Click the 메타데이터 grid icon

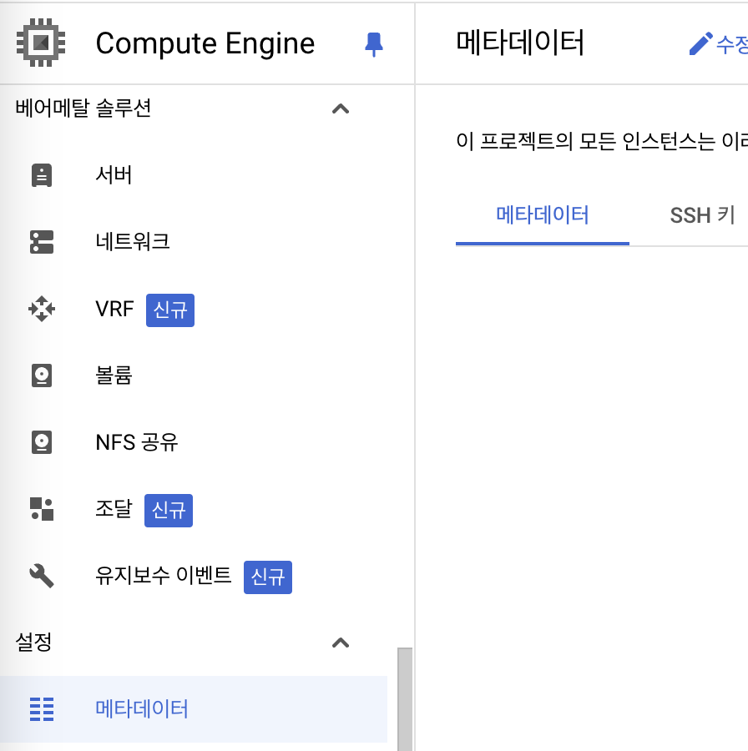pos(41,710)
